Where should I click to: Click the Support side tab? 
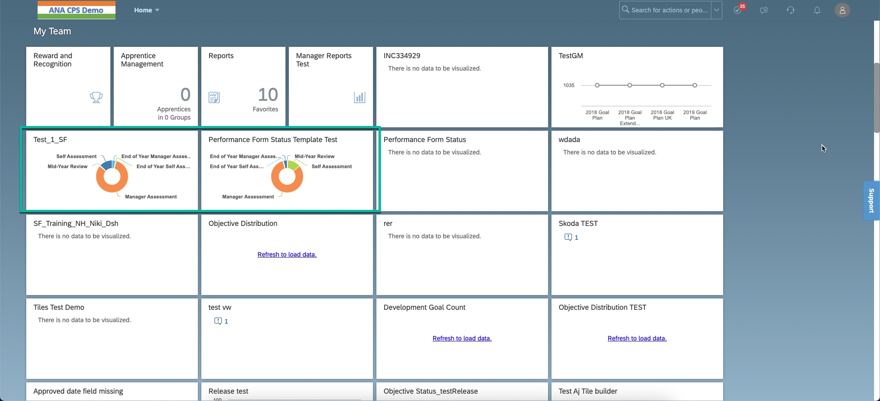(871, 201)
